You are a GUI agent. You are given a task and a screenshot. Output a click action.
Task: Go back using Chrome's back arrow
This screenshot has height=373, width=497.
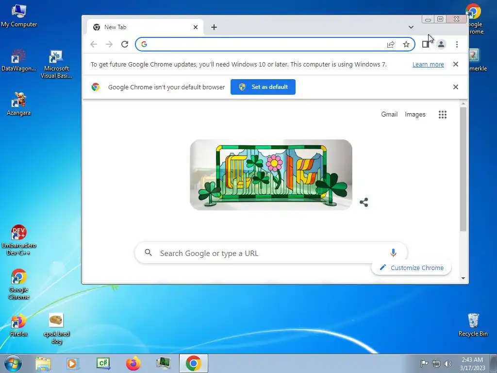[x=94, y=44]
